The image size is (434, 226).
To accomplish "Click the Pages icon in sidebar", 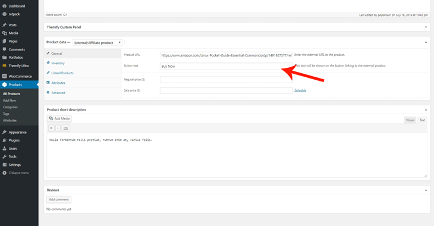I will pos(4,41).
